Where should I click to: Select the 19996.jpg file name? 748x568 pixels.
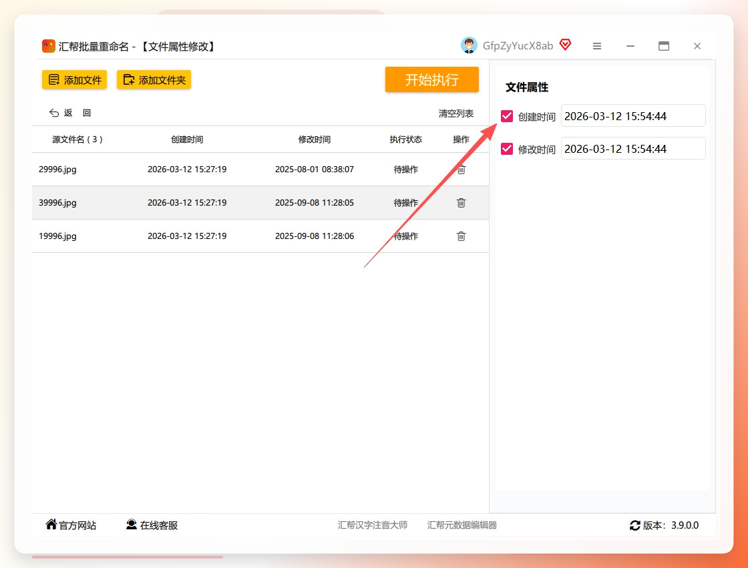tap(57, 236)
